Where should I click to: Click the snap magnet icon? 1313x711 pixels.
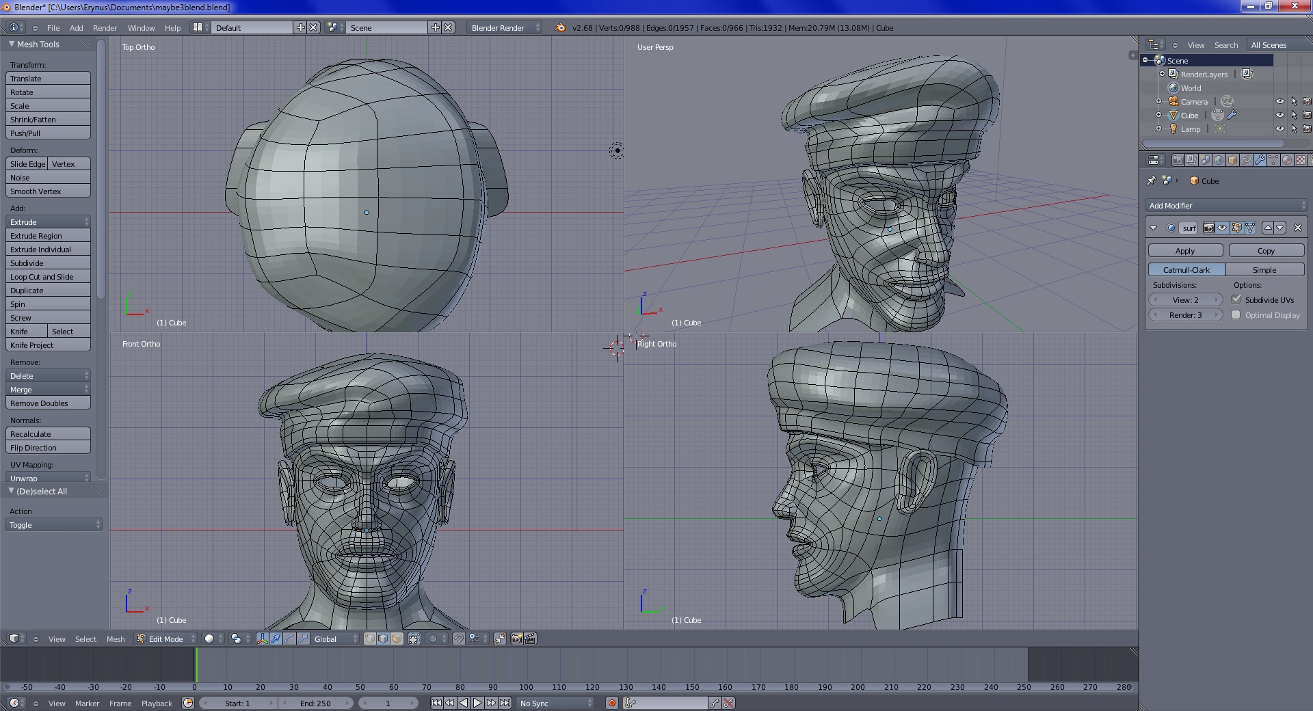[x=459, y=639]
